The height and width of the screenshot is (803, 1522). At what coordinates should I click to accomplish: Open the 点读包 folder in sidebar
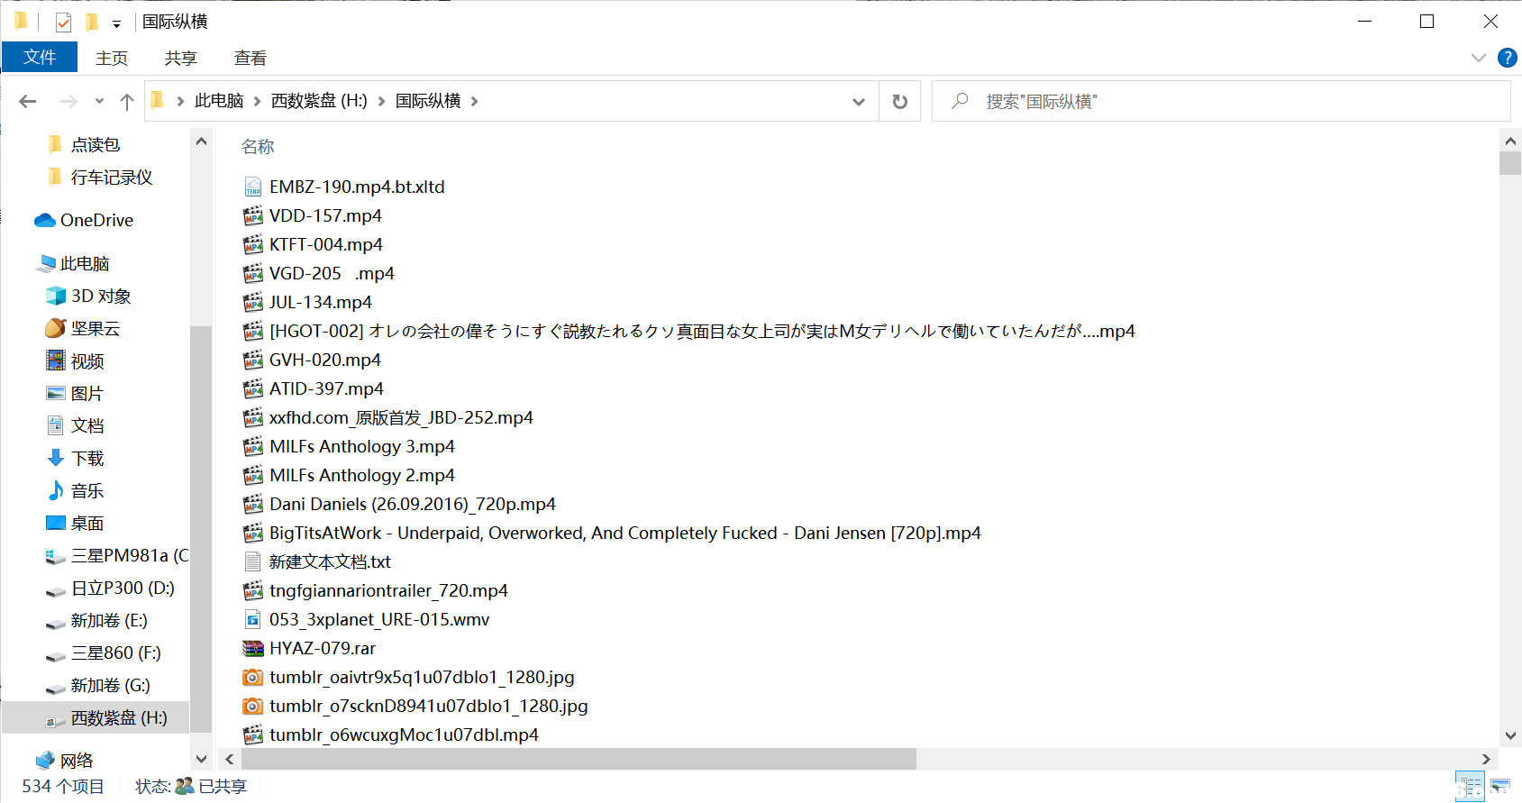[96, 144]
